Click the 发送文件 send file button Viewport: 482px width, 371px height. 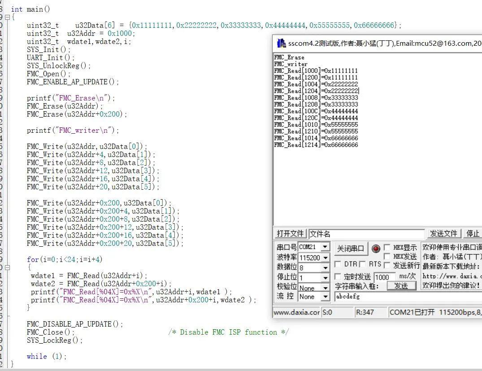pyautogui.click(x=443, y=233)
